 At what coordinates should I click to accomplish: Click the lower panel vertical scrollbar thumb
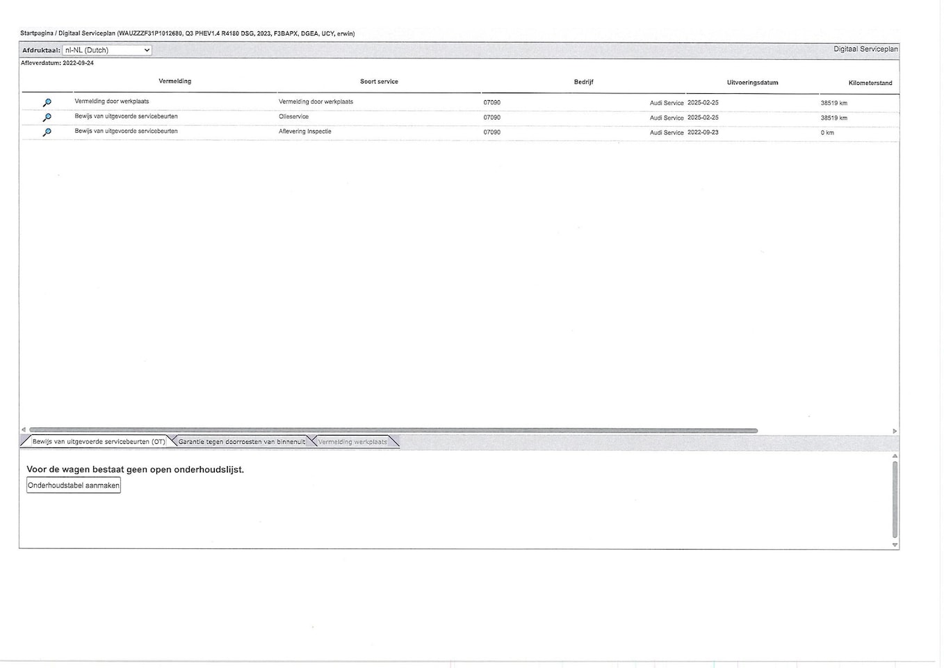pos(895,499)
